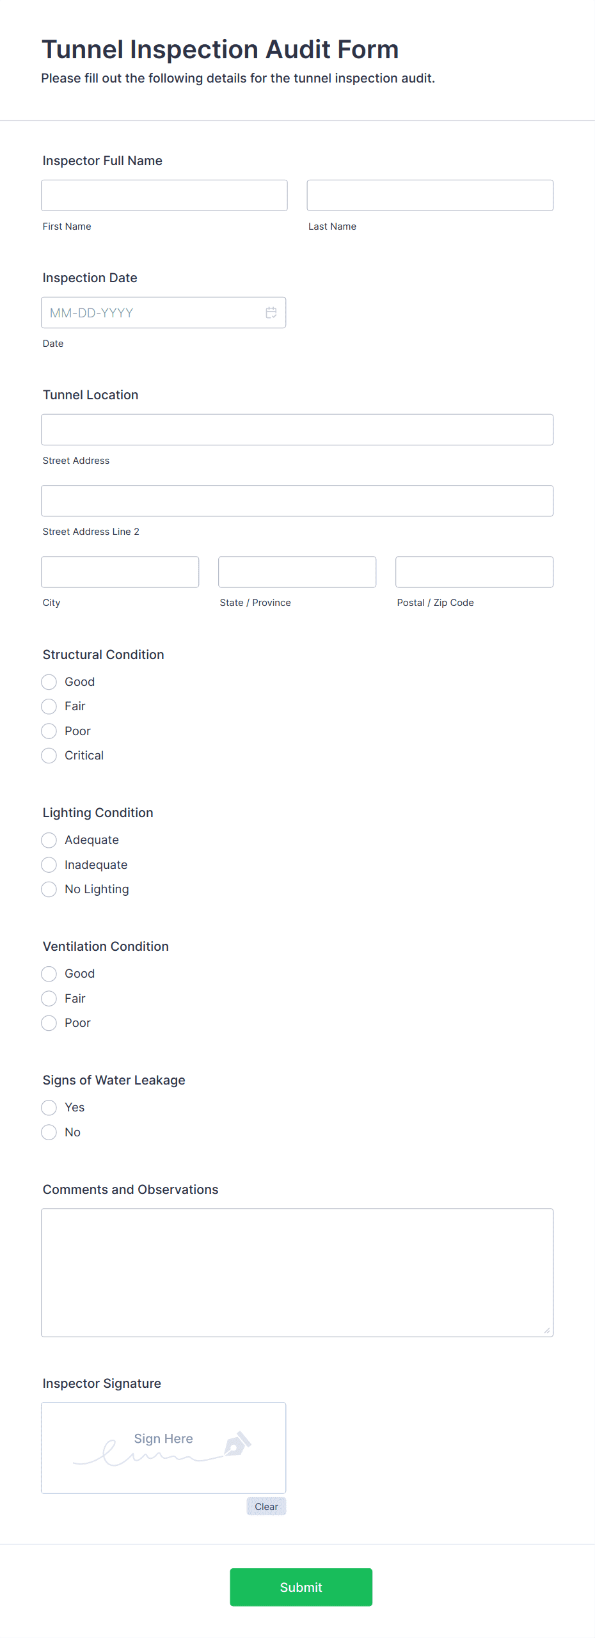
Task: Focus the Last Name text box
Action: (430, 195)
